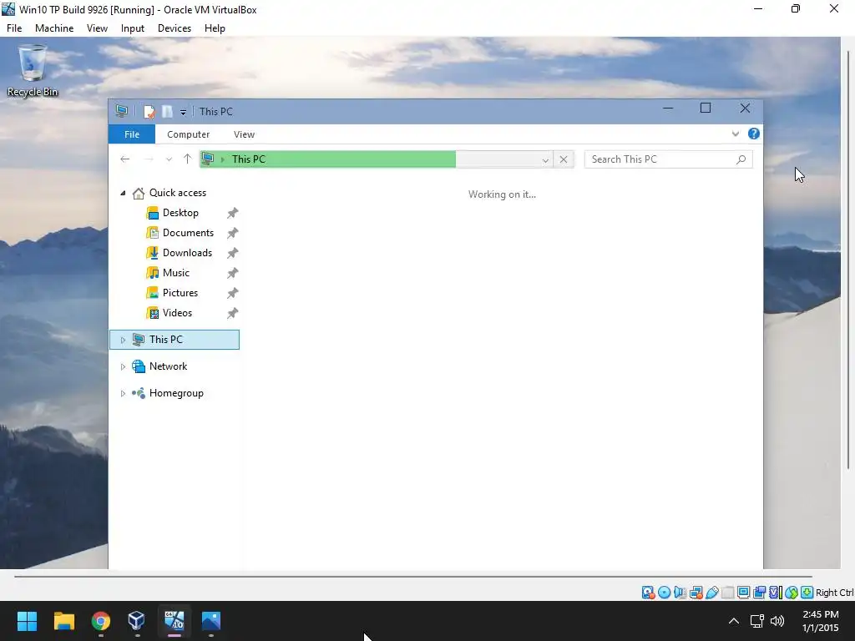Click the search magnifier icon
The width and height of the screenshot is (855, 641).
741,159
